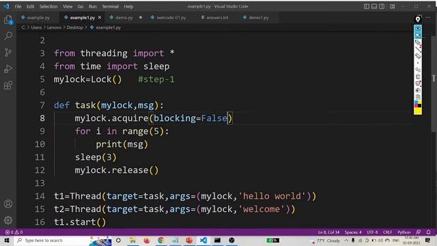The height and width of the screenshot is (246, 437).
Task: Open Users breadcrumb dropdown
Action: point(36,27)
